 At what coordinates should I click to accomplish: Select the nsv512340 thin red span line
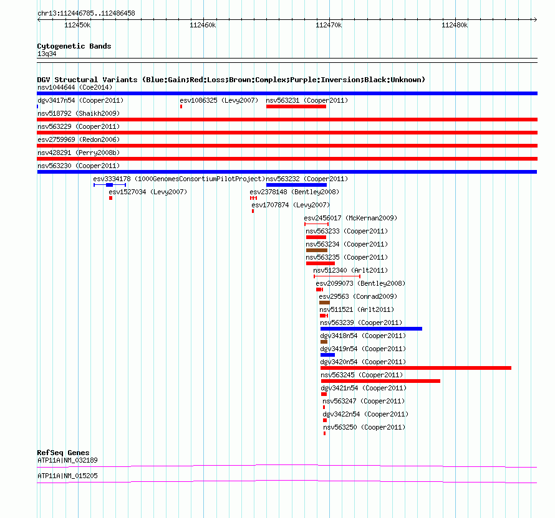(337, 276)
